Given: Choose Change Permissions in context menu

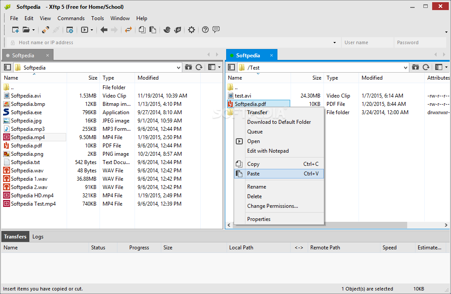Looking at the screenshot, I should coord(279,206).
